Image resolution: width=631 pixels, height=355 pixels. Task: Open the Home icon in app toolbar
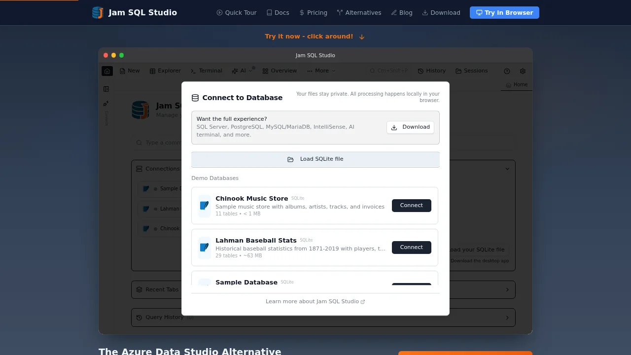tap(107, 71)
